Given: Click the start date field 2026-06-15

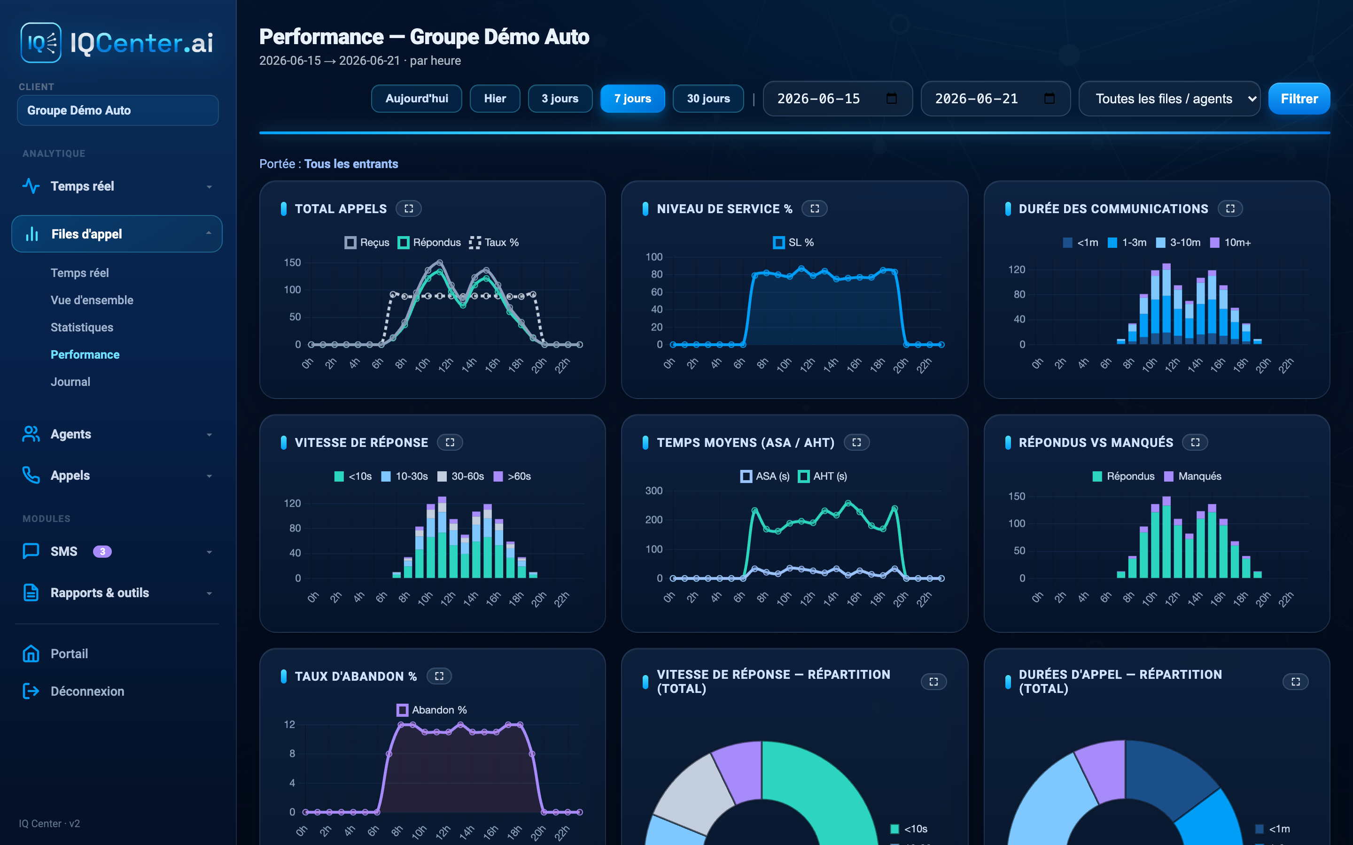Looking at the screenshot, I should [838, 99].
